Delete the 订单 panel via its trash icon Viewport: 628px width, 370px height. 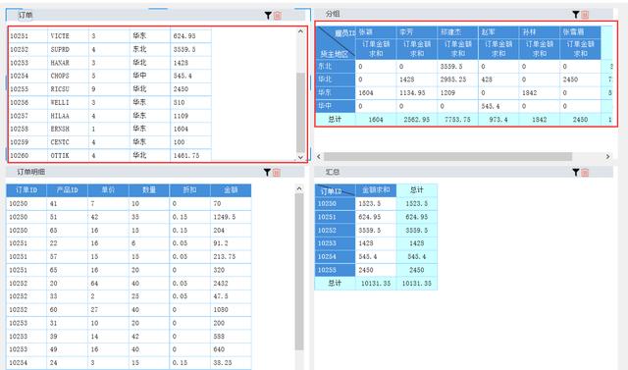(277, 16)
